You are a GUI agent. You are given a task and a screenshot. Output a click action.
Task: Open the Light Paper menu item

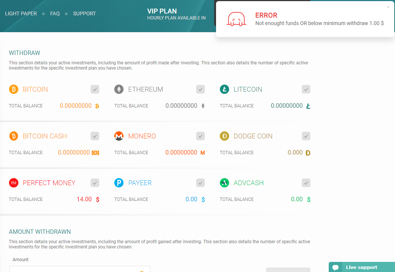(21, 13)
